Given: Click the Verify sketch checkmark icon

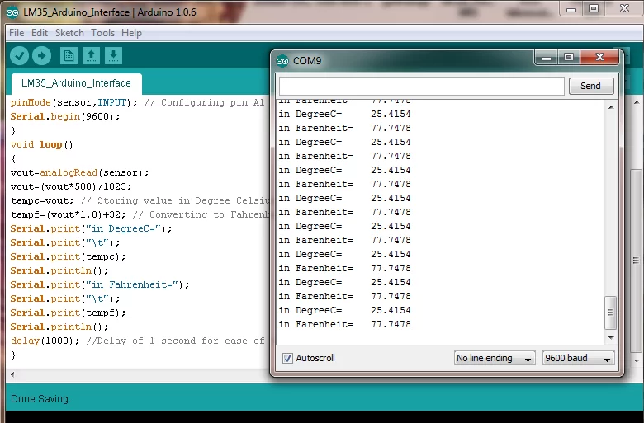Looking at the screenshot, I should [19, 56].
